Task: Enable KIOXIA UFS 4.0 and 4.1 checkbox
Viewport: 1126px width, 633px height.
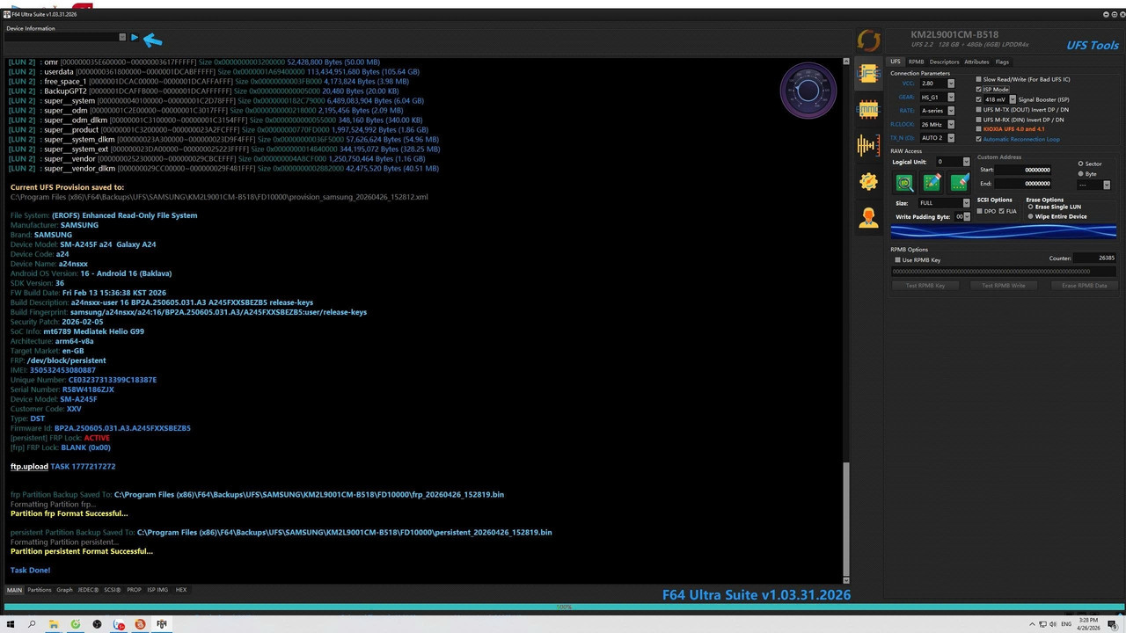Action: coord(979,129)
